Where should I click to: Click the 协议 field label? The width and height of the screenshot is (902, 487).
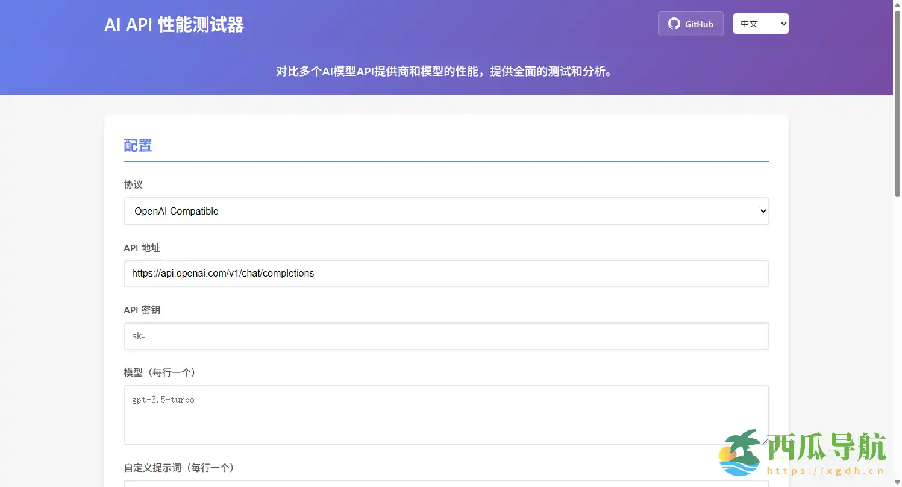(x=133, y=185)
